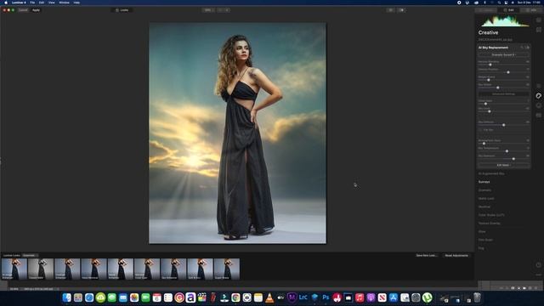Open the File menu

(32, 3)
